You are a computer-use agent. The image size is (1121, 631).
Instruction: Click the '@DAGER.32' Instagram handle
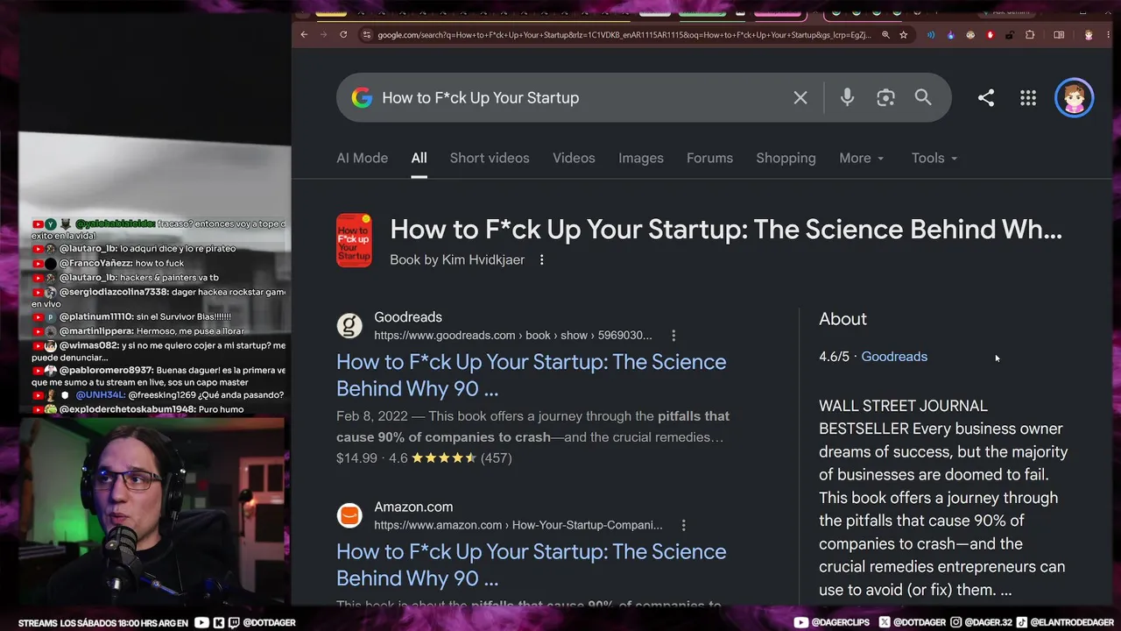tap(989, 622)
